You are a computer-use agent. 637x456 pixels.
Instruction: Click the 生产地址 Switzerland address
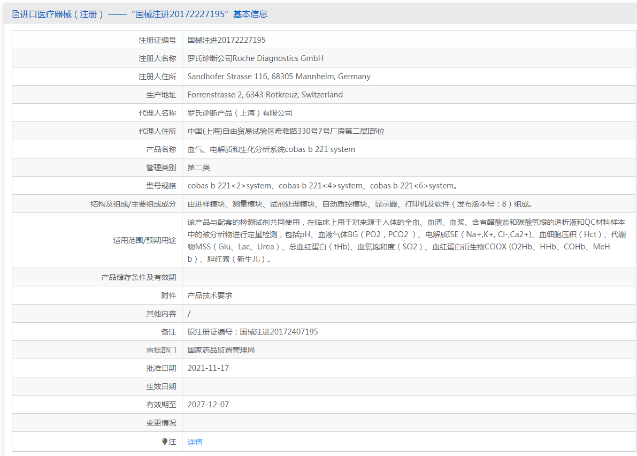[x=265, y=94]
